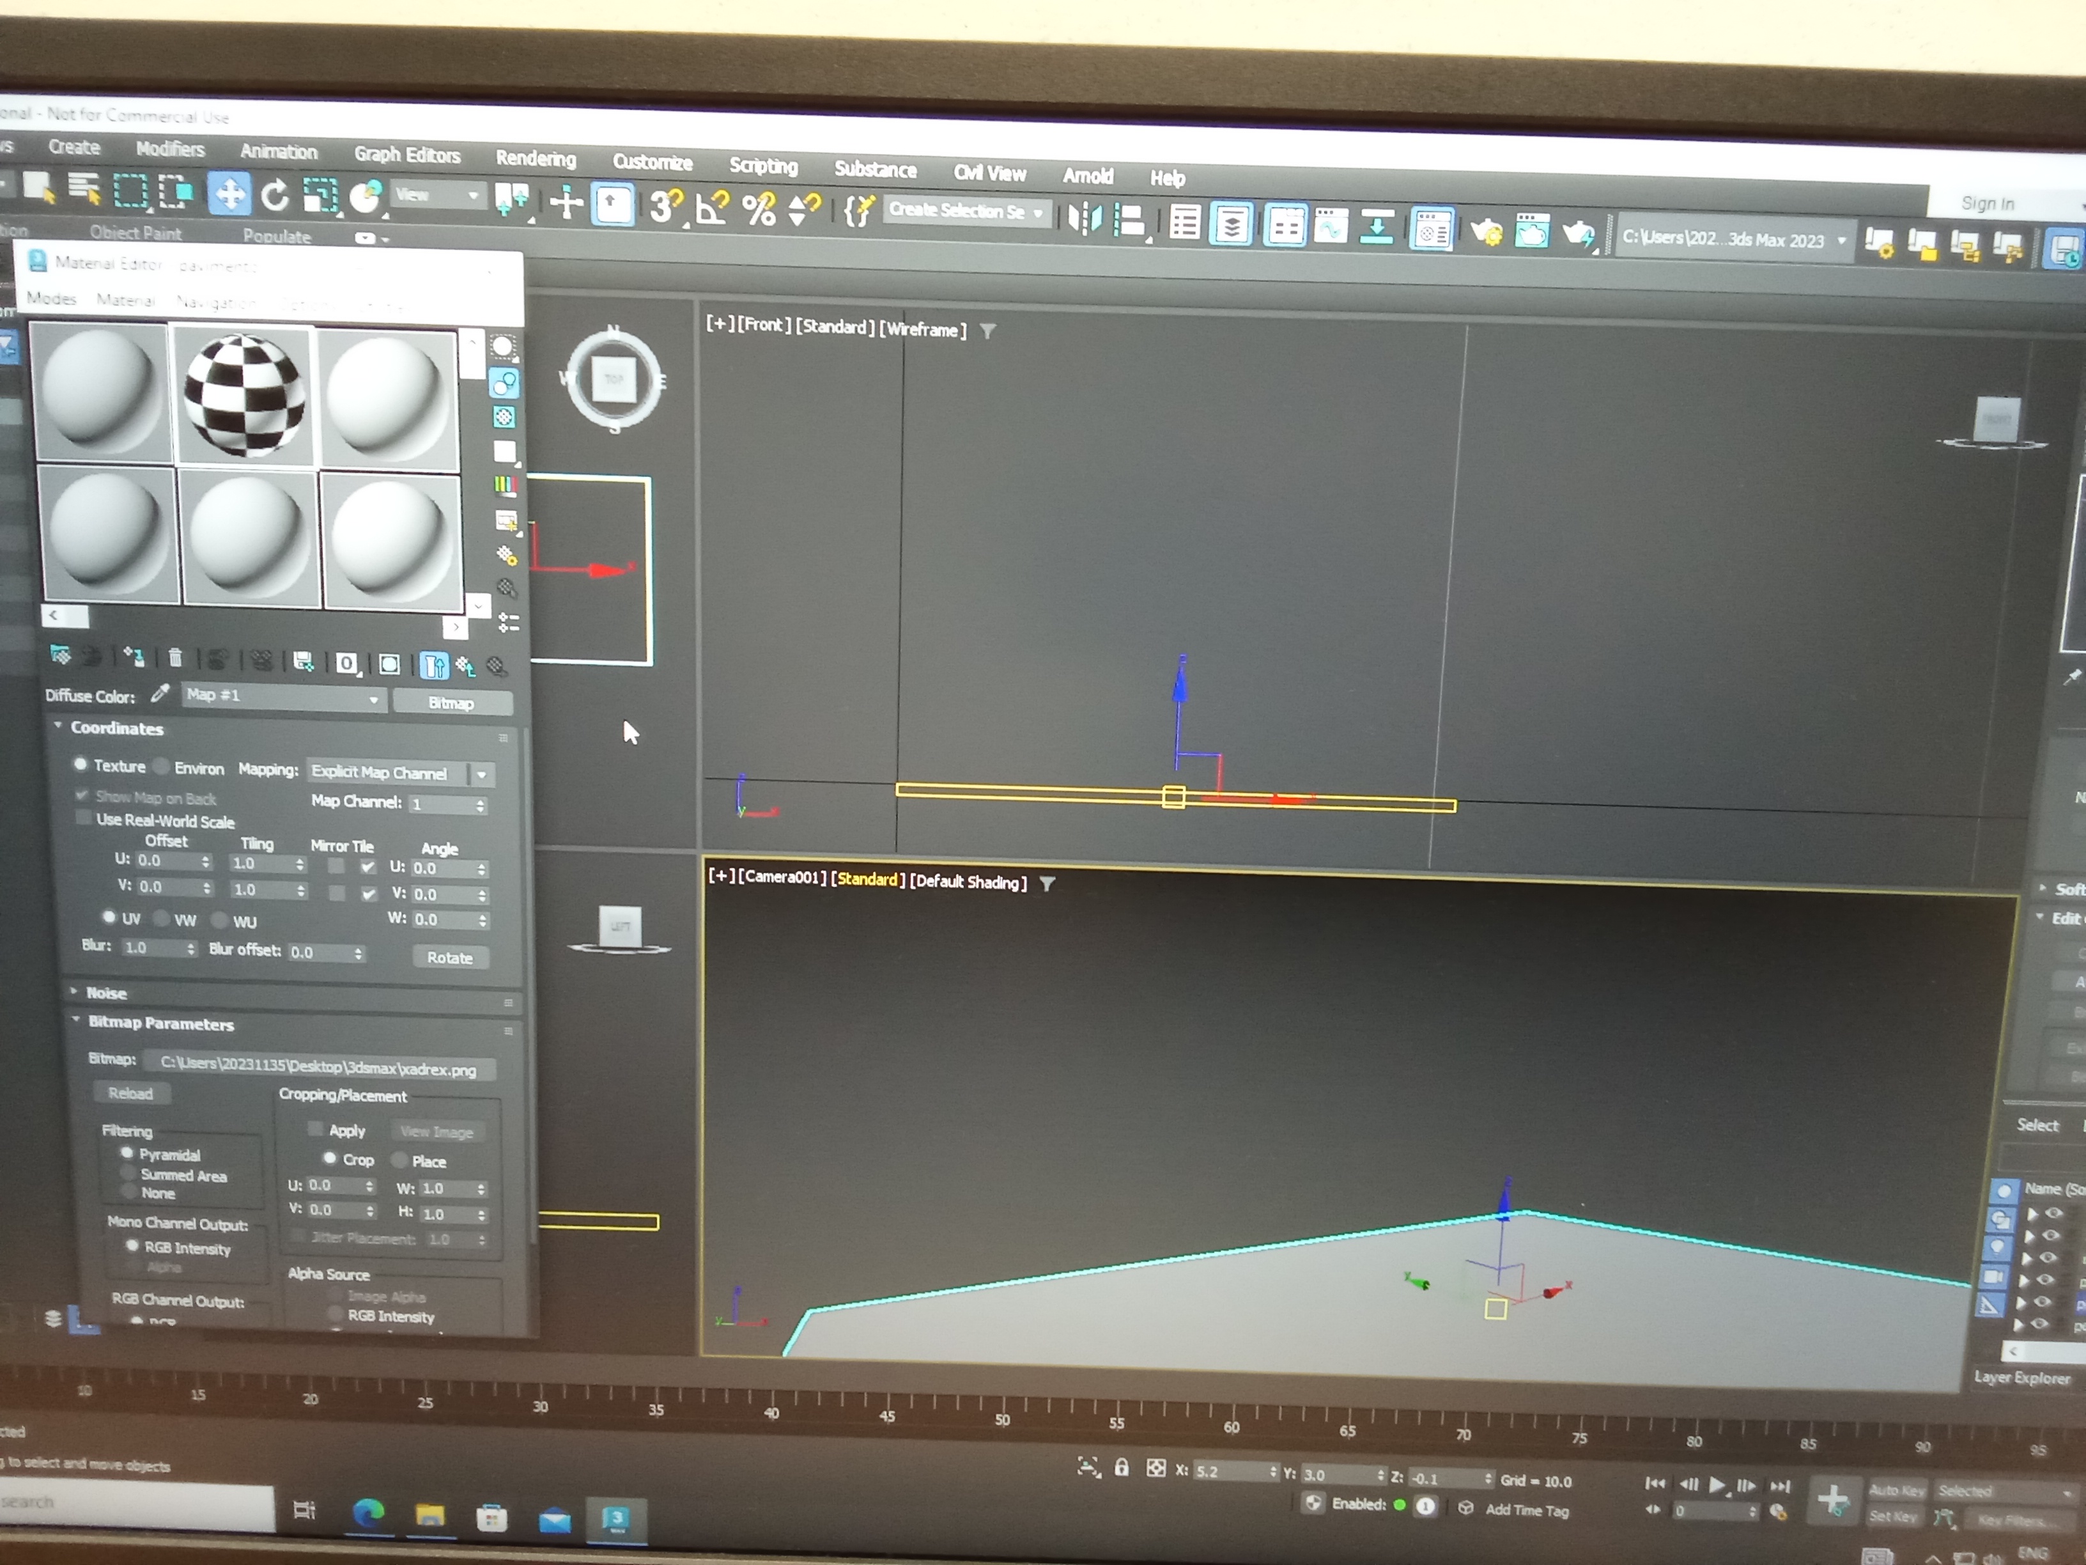
Task: Toggle Angle Snap button
Action: click(x=712, y=208)
